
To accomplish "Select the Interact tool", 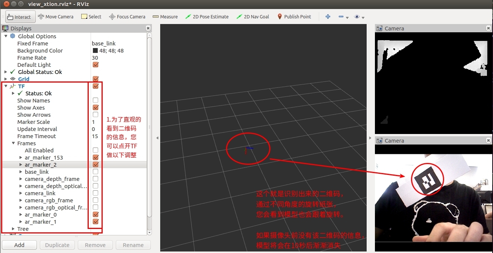I will coord(20,17).
